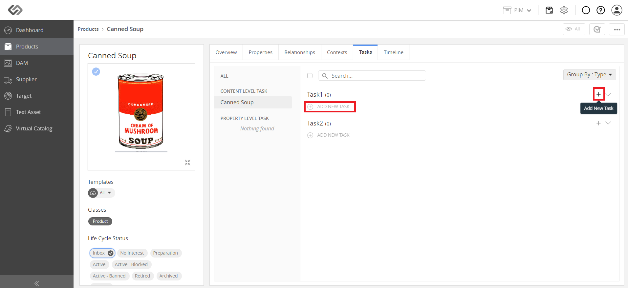Click the PROPERTY LEVEL TASK heading
628x288 pixels.
(245, 118)
